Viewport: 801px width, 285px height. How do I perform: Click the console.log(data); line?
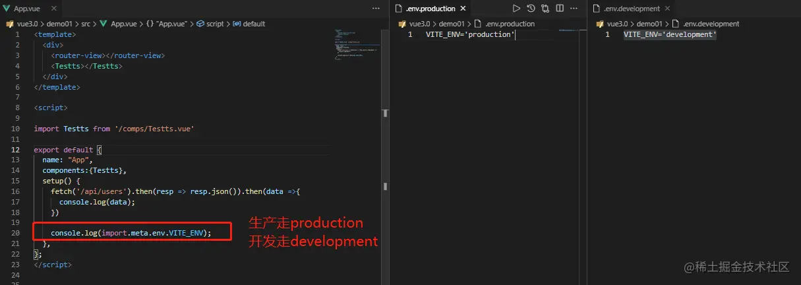coord(97,202)
